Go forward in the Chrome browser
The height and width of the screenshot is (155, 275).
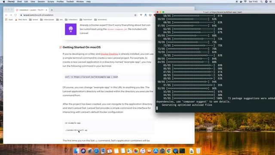click(x=11, y=15)
